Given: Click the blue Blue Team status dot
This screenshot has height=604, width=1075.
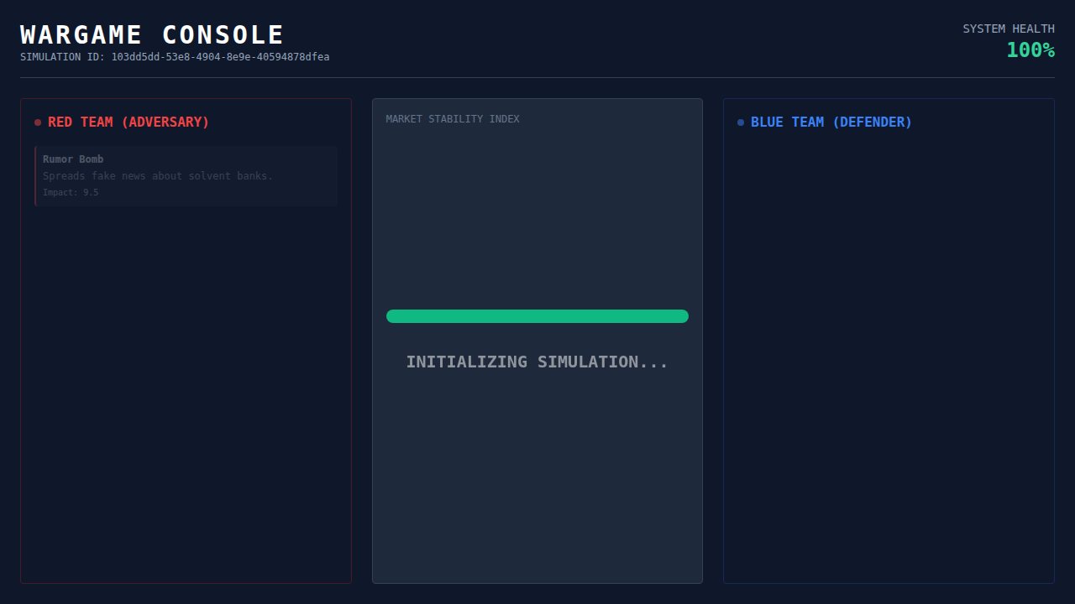Looking at the screenshot, I should (741, 122).
